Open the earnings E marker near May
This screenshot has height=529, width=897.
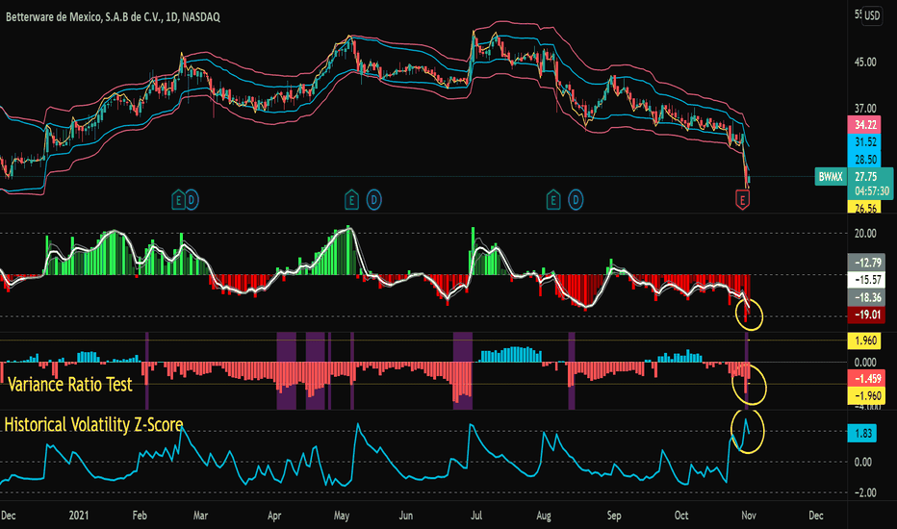[x=351, y=200]
